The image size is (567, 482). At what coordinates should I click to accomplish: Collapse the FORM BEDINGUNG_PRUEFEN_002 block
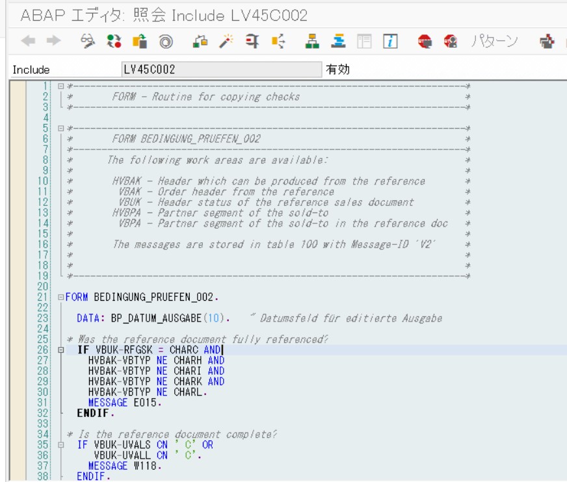point(61,298)
